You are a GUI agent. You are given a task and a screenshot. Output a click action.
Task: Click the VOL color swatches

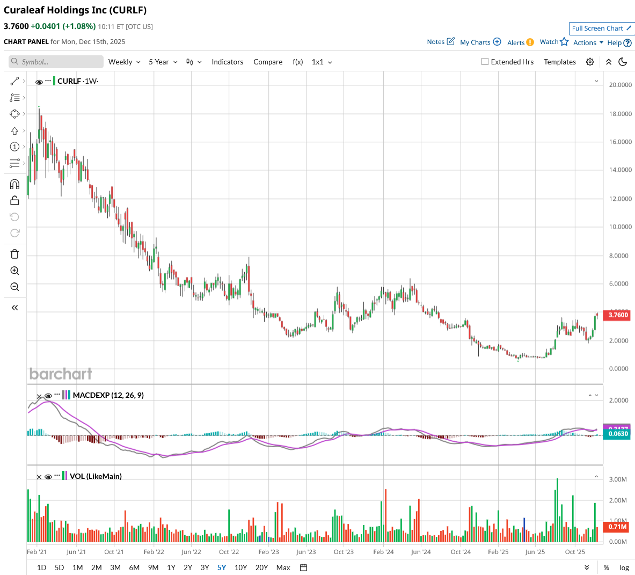(x=65, y=476)
